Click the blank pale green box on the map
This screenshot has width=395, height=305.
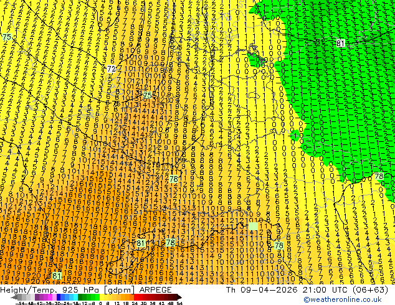click(x=253, y=226)
